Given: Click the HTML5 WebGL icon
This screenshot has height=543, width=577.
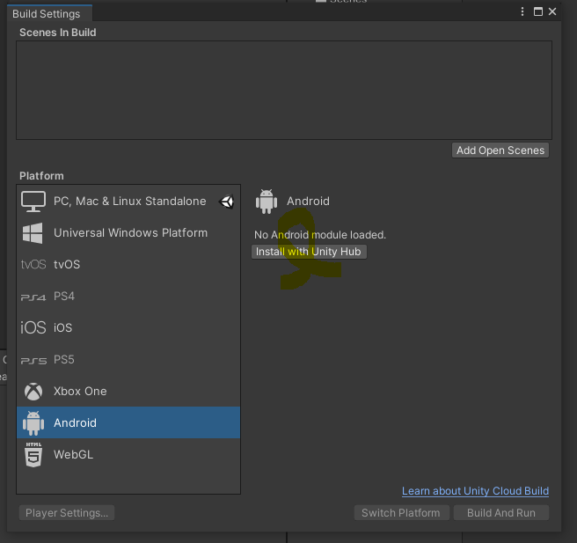Looking at the screenshot, I should [x=33, y=455].
